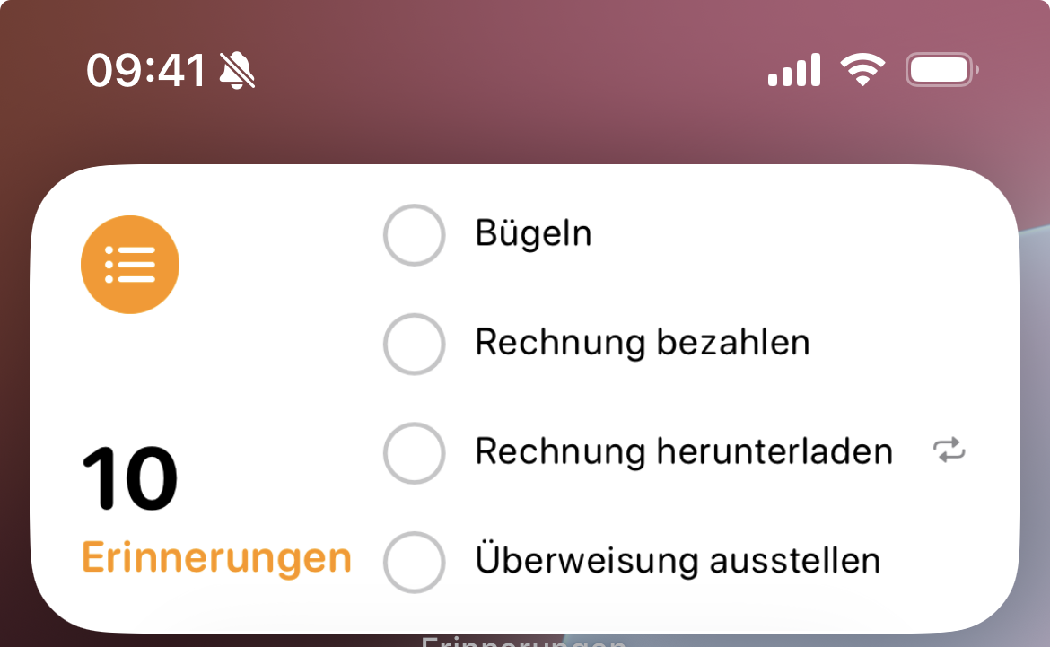The width and height of the screenshot is (1050, 647).
Task: Open the Rechnung bezahlen reminder text
Action: coord(643,343)
